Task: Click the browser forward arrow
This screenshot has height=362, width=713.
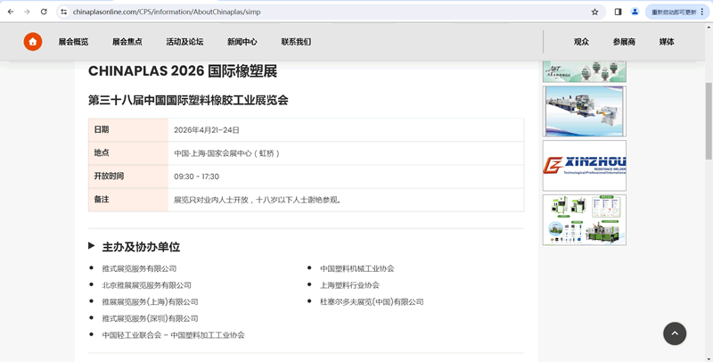Action: tap(27, 12)
